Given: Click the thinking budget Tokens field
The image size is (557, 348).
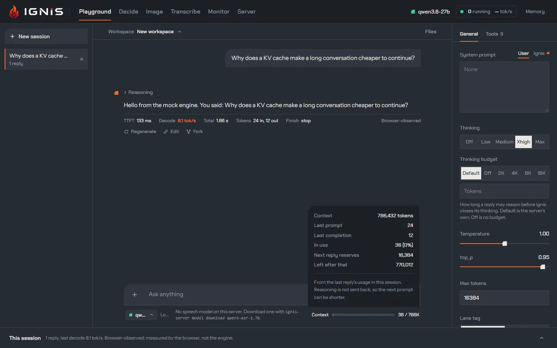Looking at the screenshot, I should (x=504, y=191).
